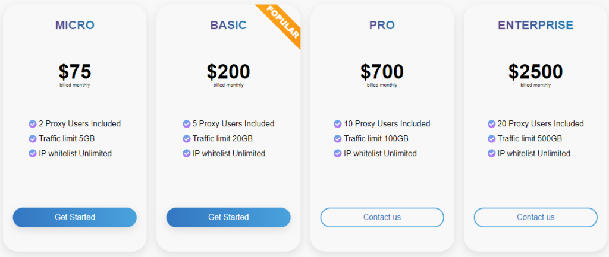Select the PRO plan heading
609x257 pixels.
tap(382, 25)
